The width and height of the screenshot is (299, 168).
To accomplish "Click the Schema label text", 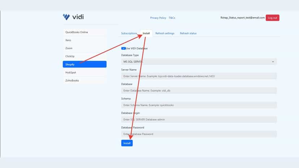I will [126, 99].
